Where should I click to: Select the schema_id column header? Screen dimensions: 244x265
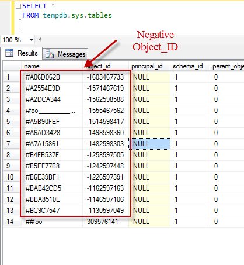[x=190, y=66]
